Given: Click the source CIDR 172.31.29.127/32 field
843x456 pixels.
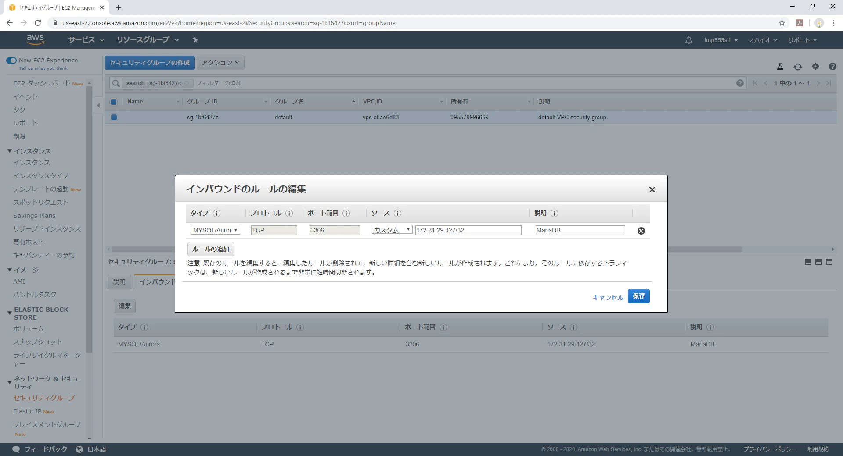Looking at the screenshot, I should coord(468,230).
